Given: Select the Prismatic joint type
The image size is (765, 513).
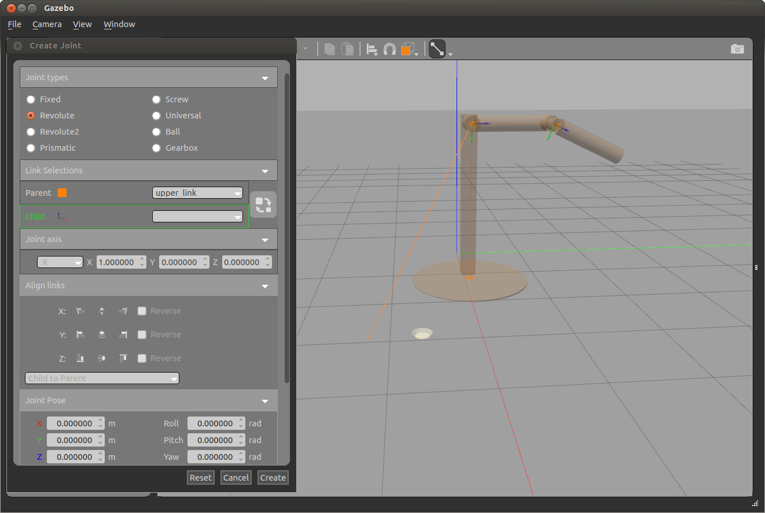Looking at the screenshot, I should coord(31,148).
